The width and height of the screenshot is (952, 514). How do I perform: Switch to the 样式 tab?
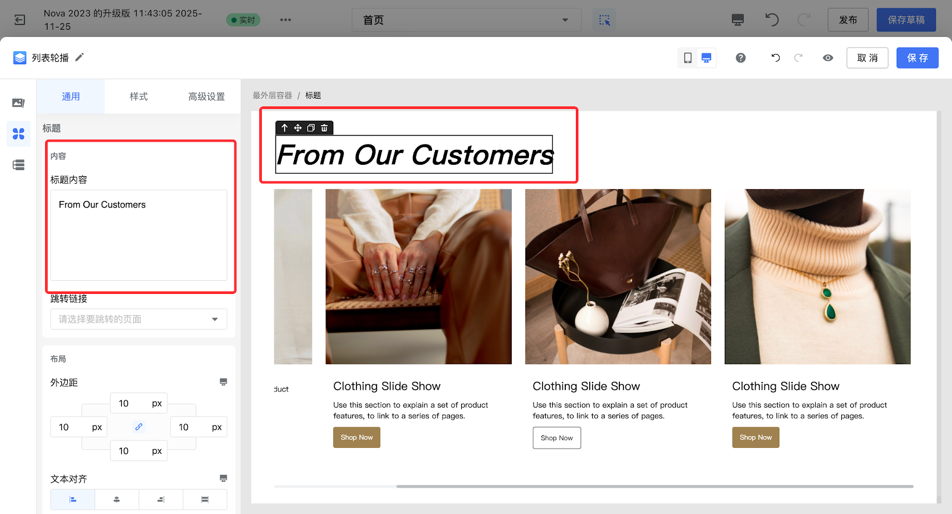point(139,96)
